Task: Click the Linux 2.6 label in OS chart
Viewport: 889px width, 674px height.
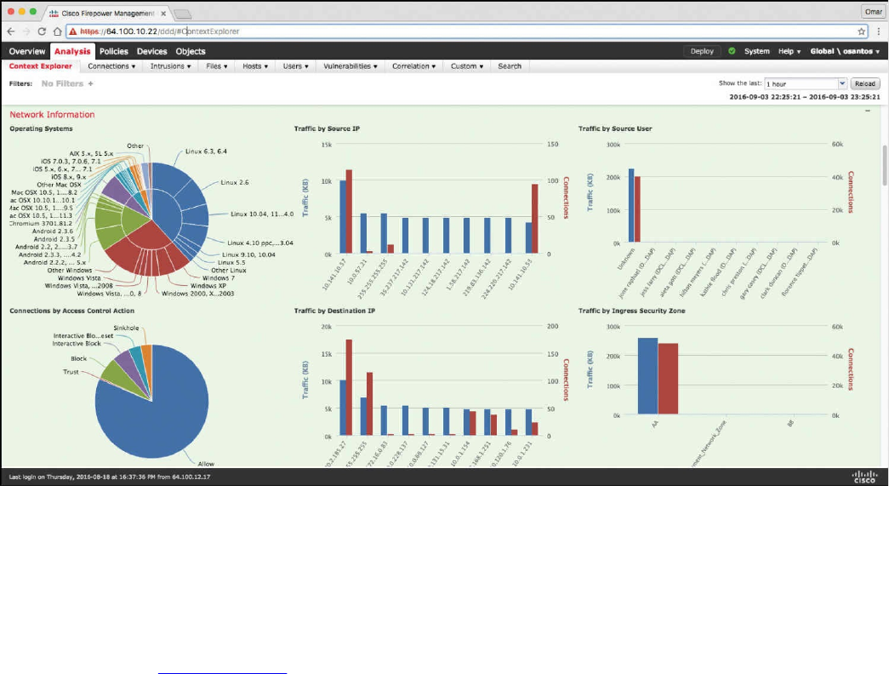Action: click(234, 182)
